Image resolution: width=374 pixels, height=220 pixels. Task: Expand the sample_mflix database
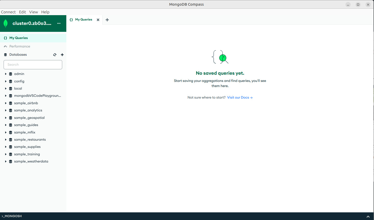pos(6,132)
